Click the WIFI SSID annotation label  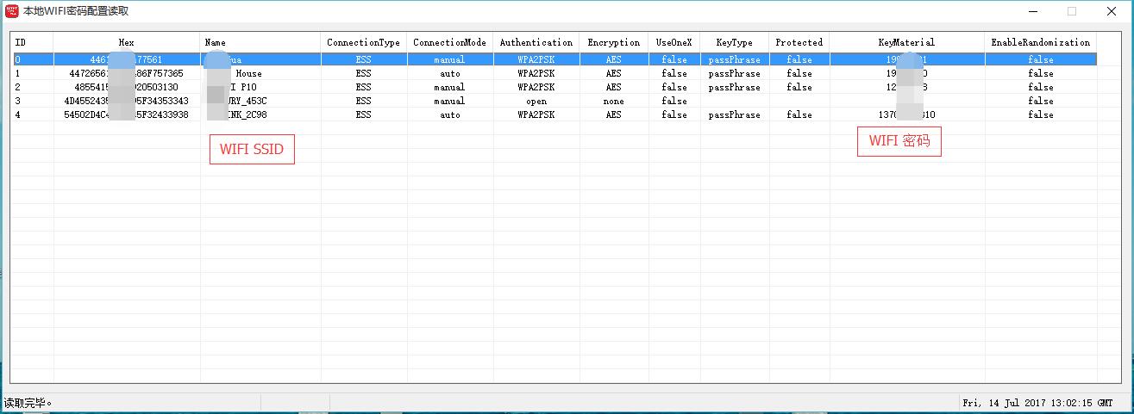[x=252, y=150]
